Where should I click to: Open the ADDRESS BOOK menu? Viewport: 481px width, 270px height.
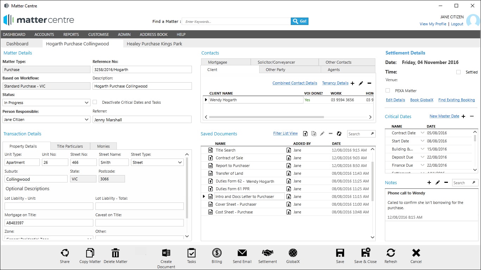(154, 34)
